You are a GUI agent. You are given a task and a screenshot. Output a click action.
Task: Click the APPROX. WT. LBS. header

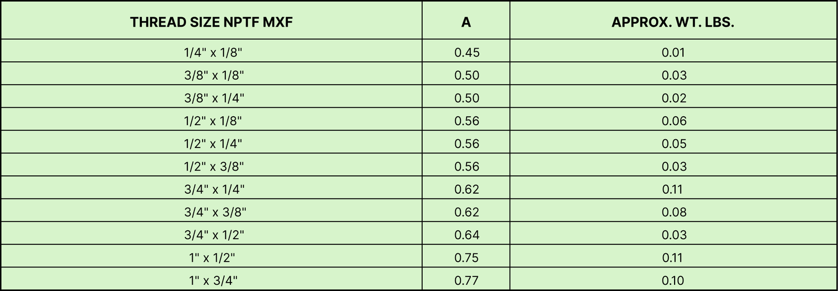click(x=673, y=23)
